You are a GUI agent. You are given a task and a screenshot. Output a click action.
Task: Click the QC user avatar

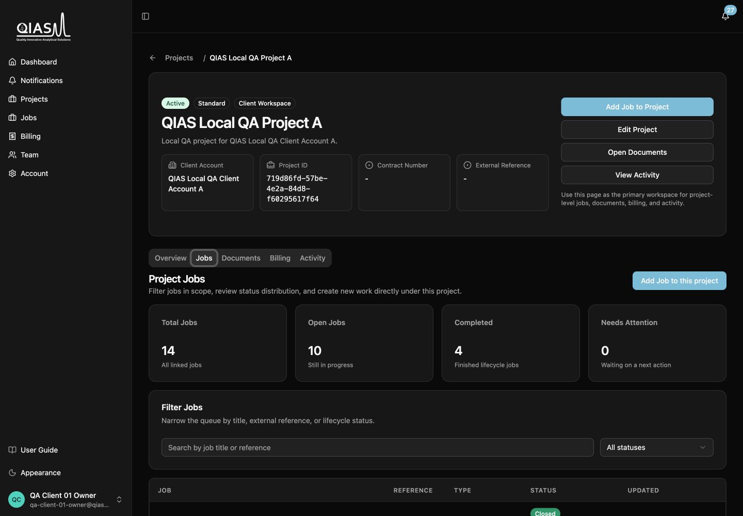pyautogui.click(x=17, y=499)
